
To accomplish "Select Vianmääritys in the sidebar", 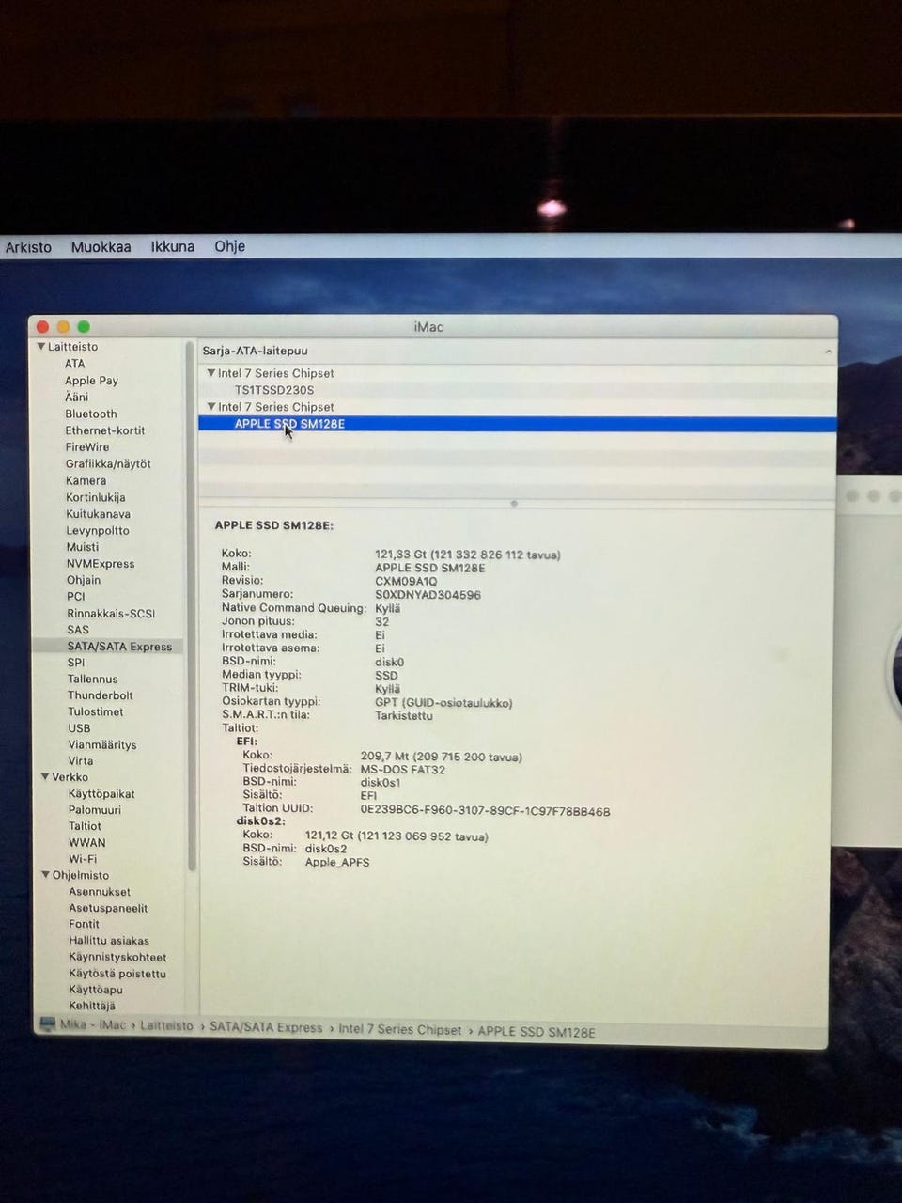I will coord(101,745).
